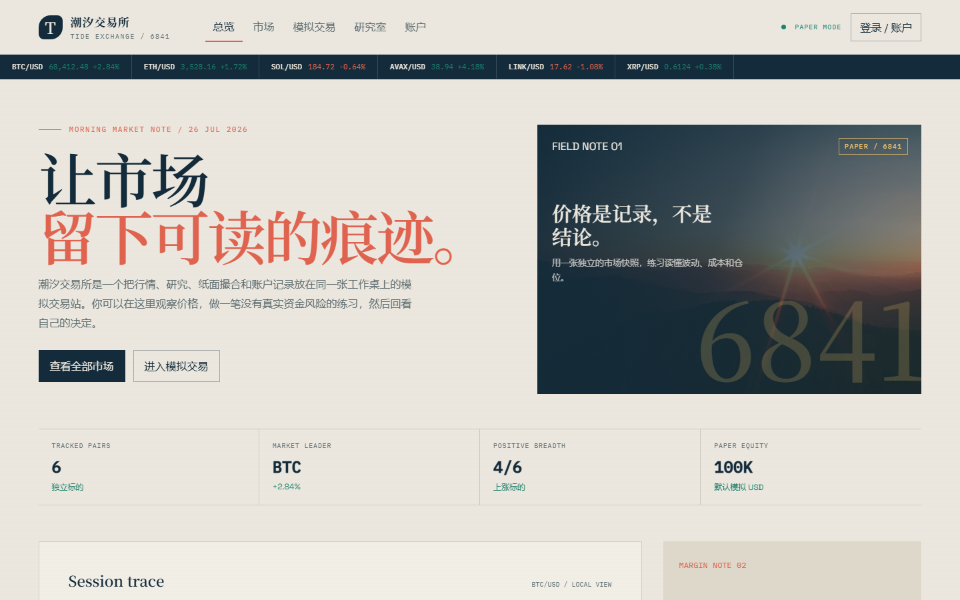Click the POSITIVE BREADTH 4/6 stat

(590, 467)
